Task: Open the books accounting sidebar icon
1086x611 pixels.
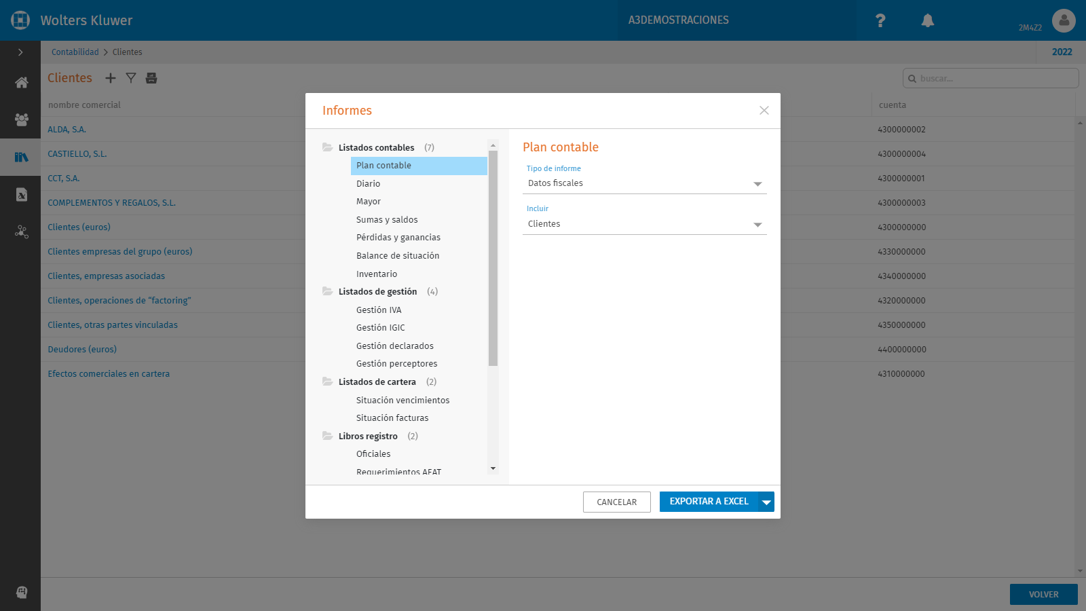Action: 21,157
